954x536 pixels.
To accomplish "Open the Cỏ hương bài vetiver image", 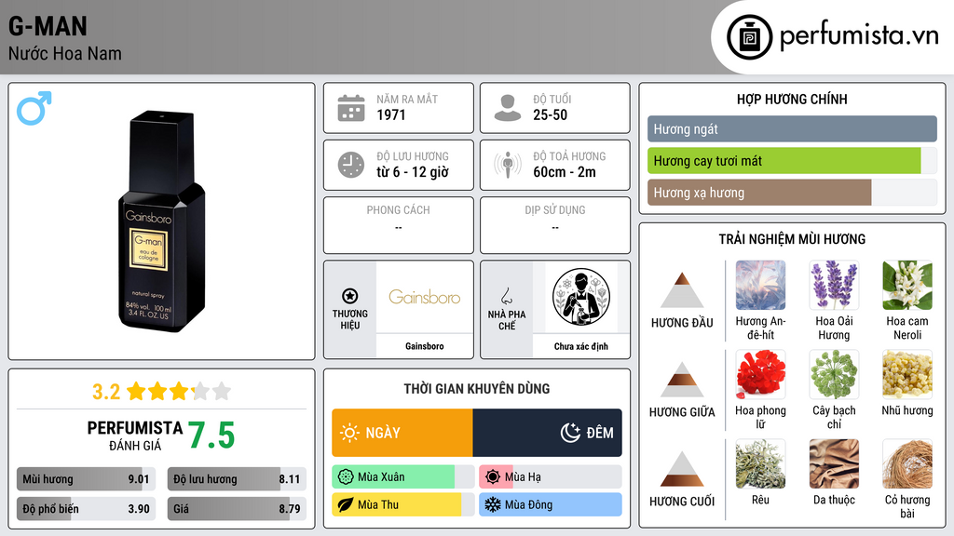I will 907,463.
